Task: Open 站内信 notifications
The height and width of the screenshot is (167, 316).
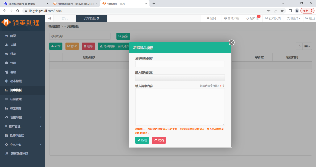Action: tap(253, 18)
